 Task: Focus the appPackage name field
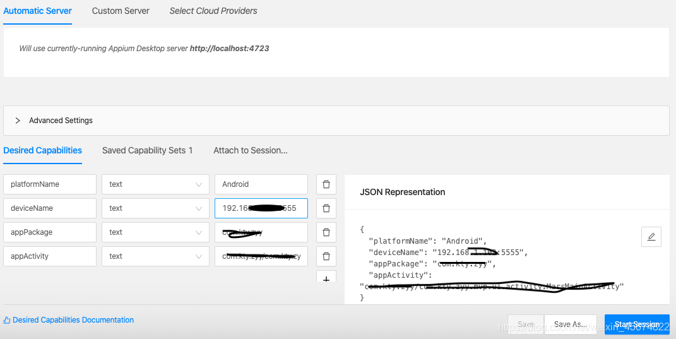click(50, 232)
